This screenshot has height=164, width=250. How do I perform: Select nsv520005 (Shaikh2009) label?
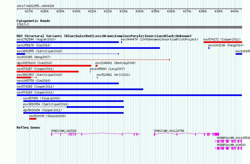tap(47, 116)
